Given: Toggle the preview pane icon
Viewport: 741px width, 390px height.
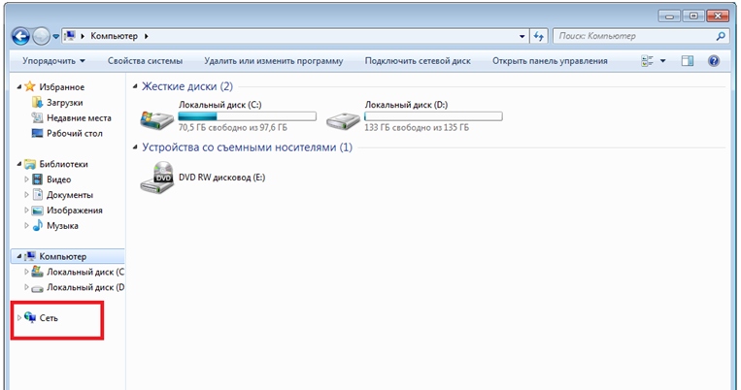Looking at the screenshot, I should coord(688,61).
